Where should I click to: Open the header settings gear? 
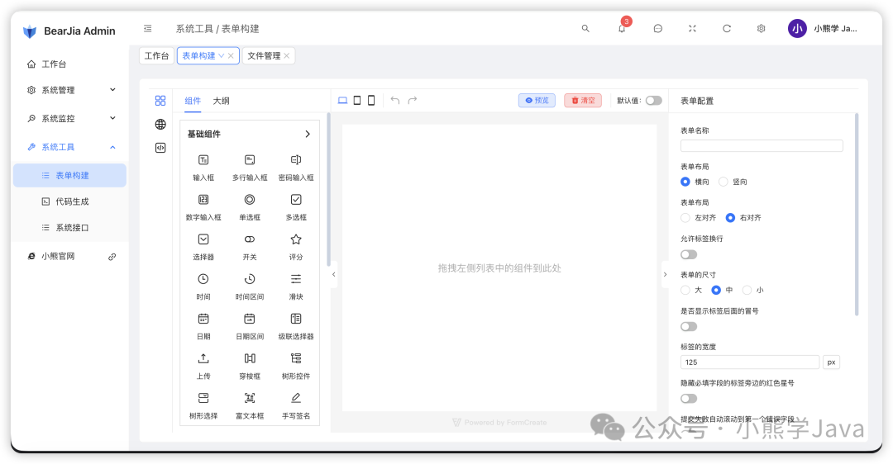761,28
